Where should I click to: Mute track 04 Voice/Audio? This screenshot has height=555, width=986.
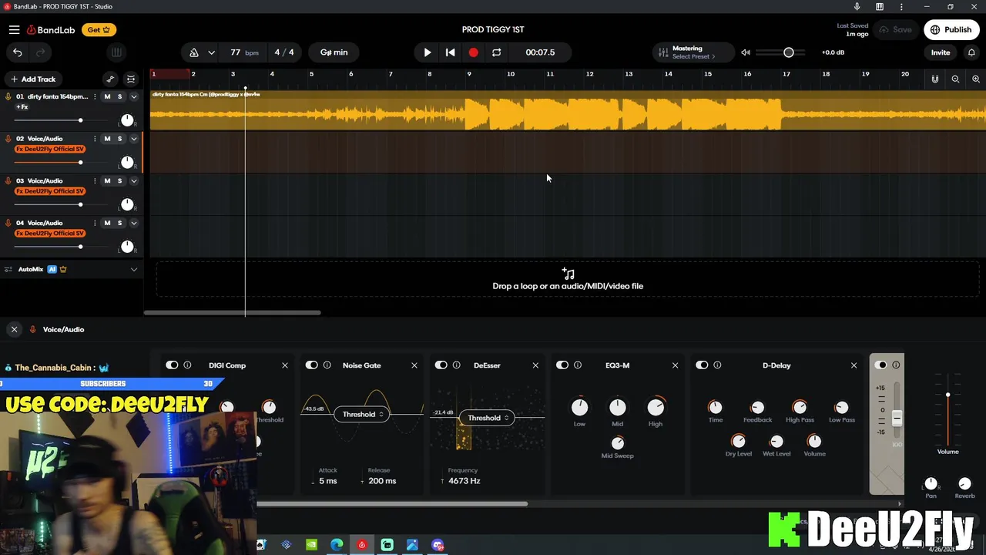(107, 223)
